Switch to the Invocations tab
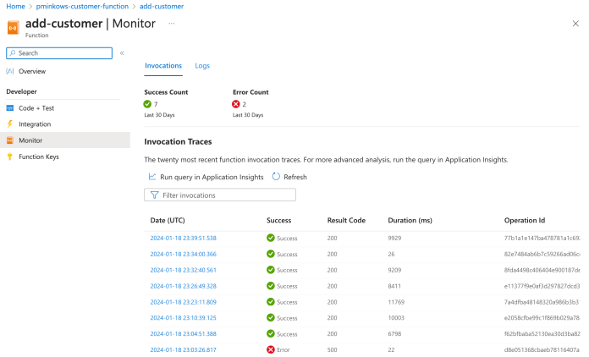The height and width of the screenshot is (357, 589). click(x=163, y=66)
